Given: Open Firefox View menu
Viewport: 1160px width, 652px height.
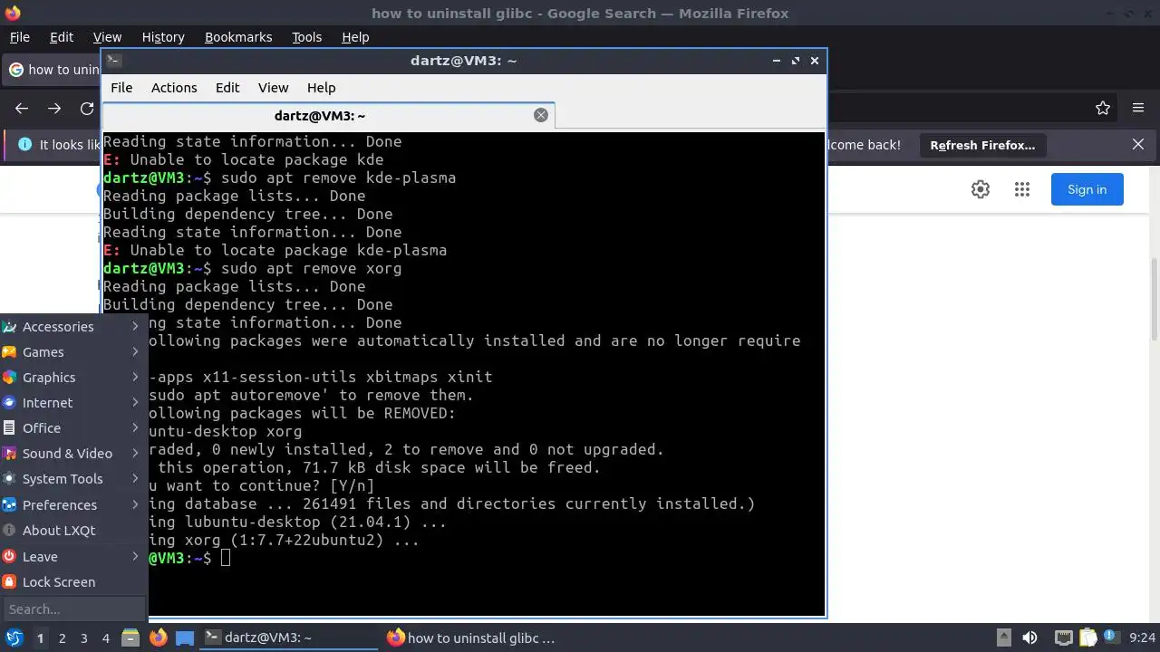Looking at the screenshot, I should click(107, 37).
